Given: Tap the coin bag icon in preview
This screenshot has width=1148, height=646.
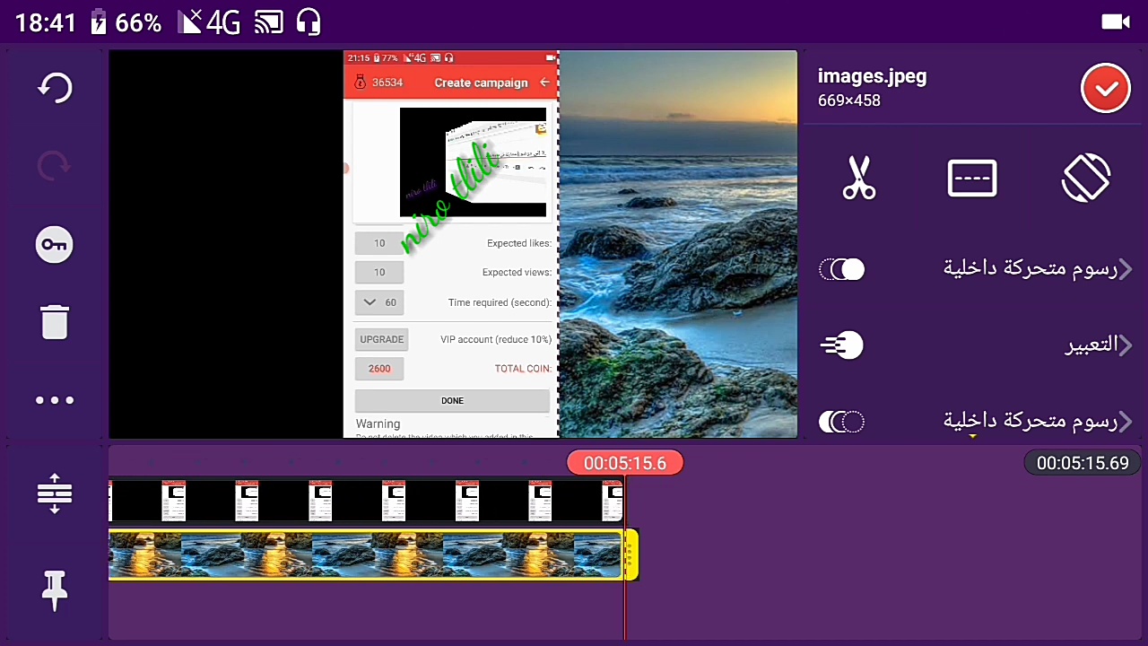Looking at the screenshot, I should click(360, 83).
